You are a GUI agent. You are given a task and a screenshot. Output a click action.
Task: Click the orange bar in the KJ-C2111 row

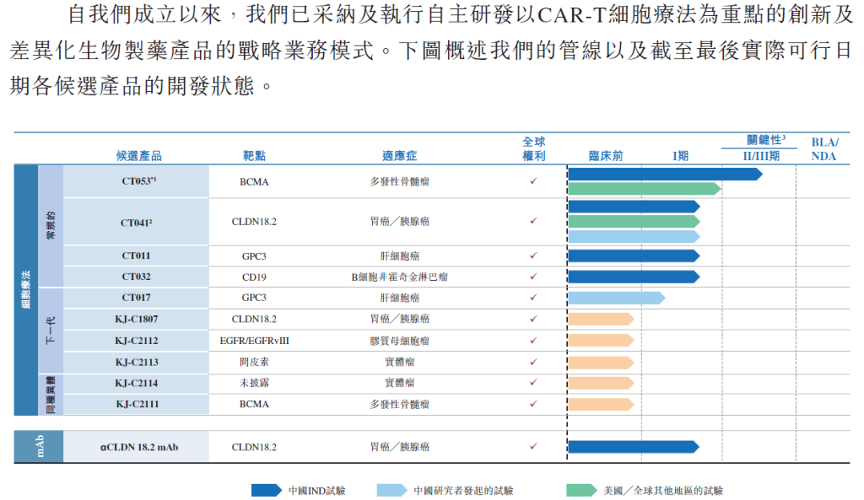coord(600,404)
